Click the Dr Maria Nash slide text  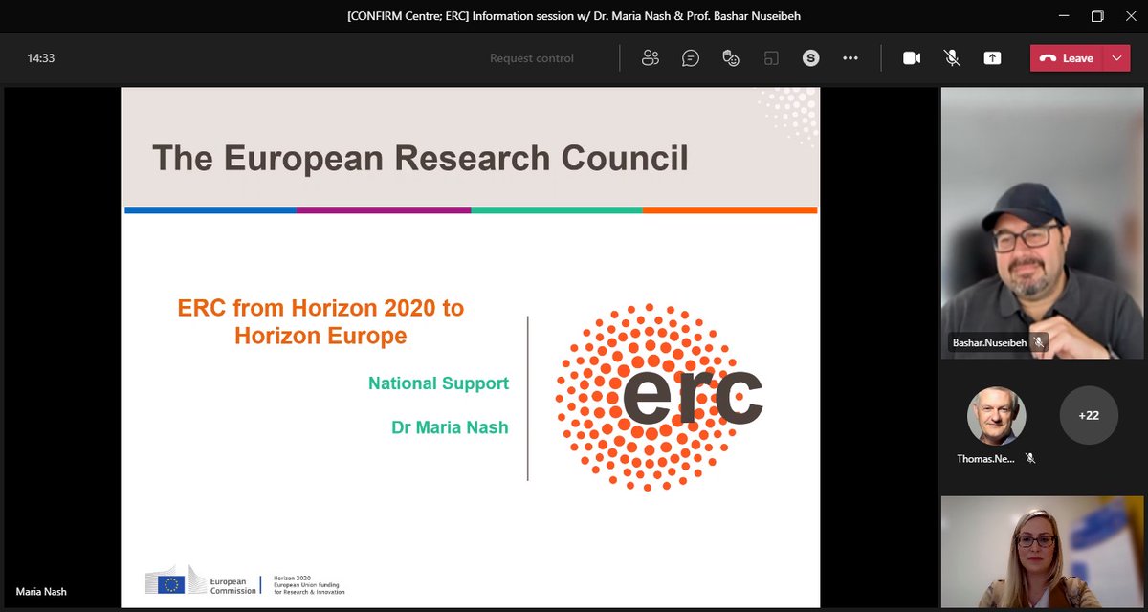click(450, 427)
